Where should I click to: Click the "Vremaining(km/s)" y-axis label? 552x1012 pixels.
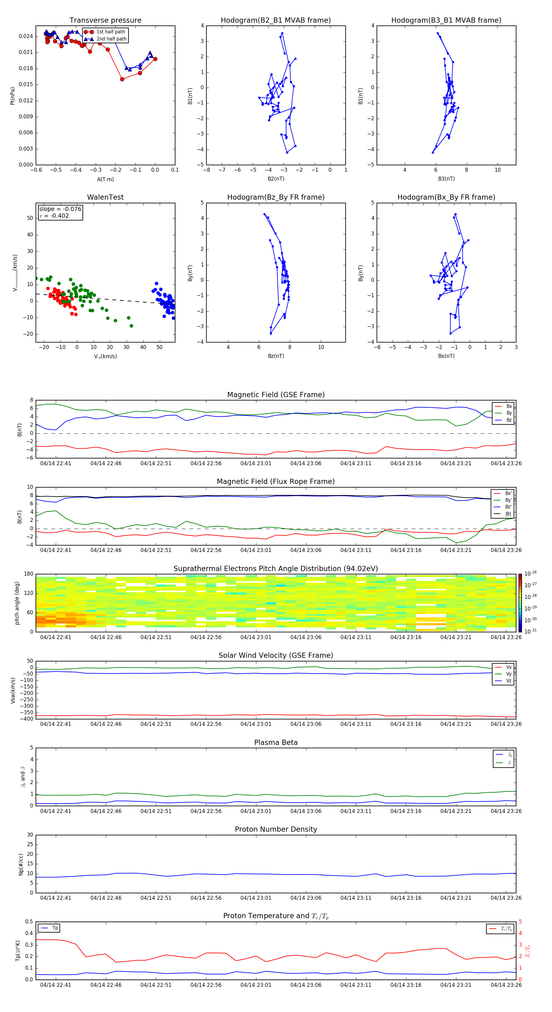pyautogui.click(x=15, y=273)
